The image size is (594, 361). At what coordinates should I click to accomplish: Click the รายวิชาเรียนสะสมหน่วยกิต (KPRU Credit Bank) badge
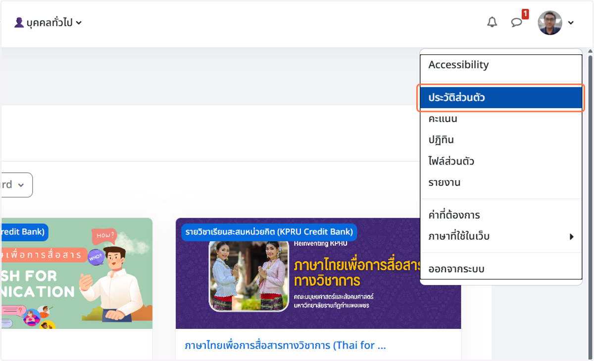269,232
